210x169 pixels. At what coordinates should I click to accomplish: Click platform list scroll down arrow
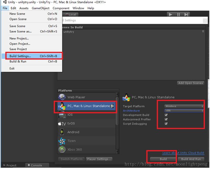point(117,152)
